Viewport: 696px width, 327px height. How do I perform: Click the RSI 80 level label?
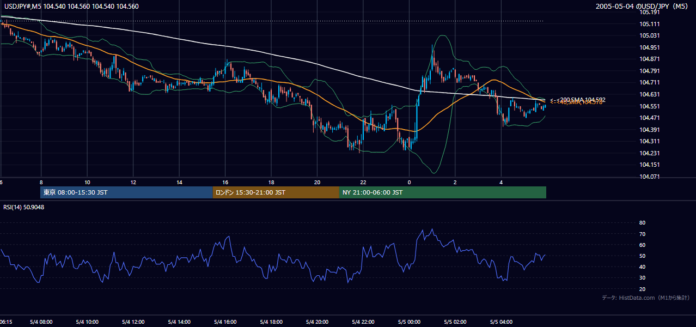(642, 223)
